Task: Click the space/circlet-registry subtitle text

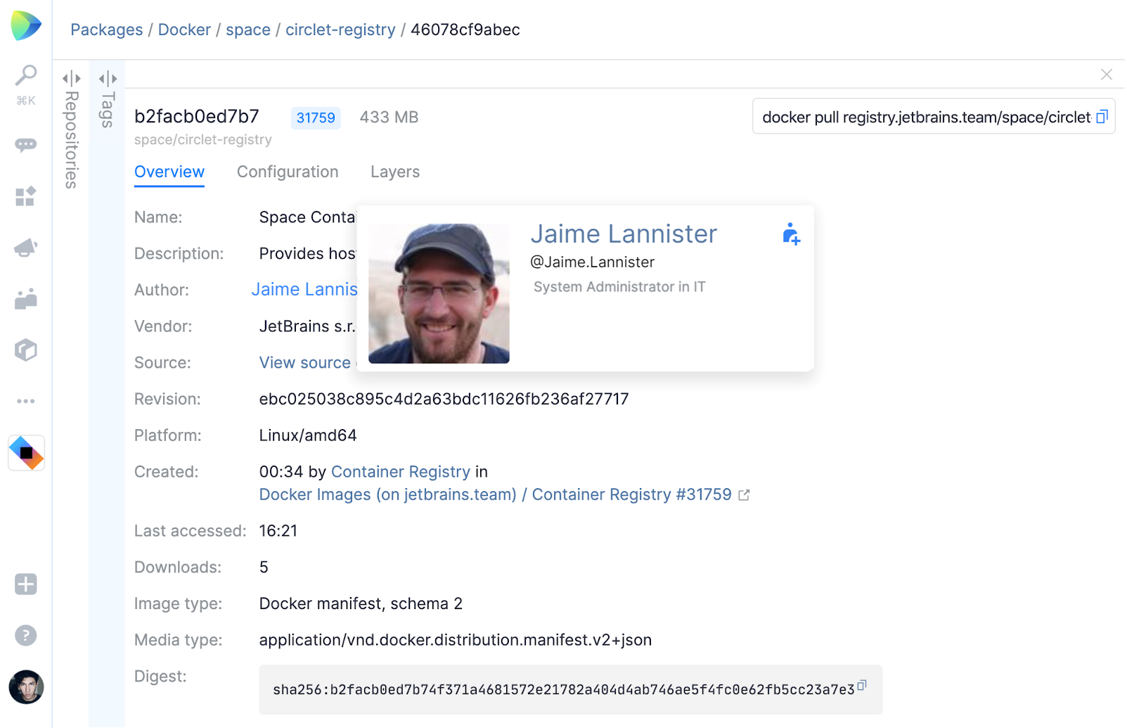Action: [x=203, y=139]
